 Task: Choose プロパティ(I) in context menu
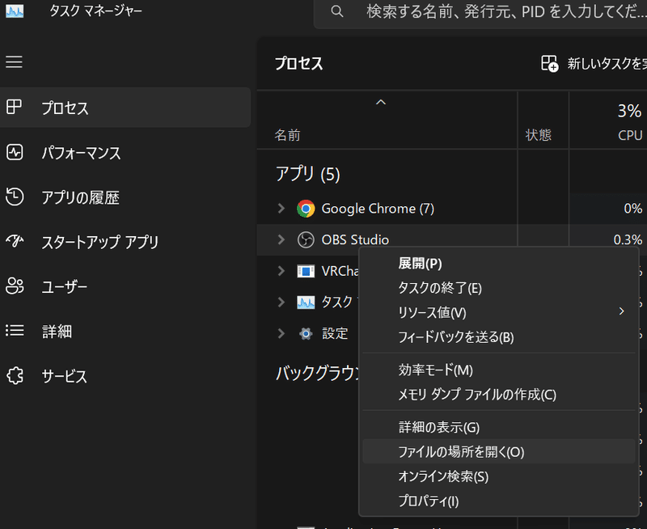coord(498,501)
